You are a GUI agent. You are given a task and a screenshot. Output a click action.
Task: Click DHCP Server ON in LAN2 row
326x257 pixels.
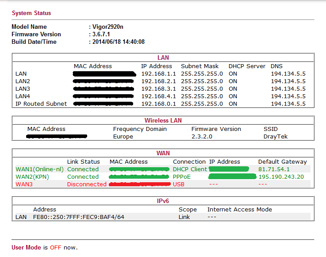click(x=233, y=81)
